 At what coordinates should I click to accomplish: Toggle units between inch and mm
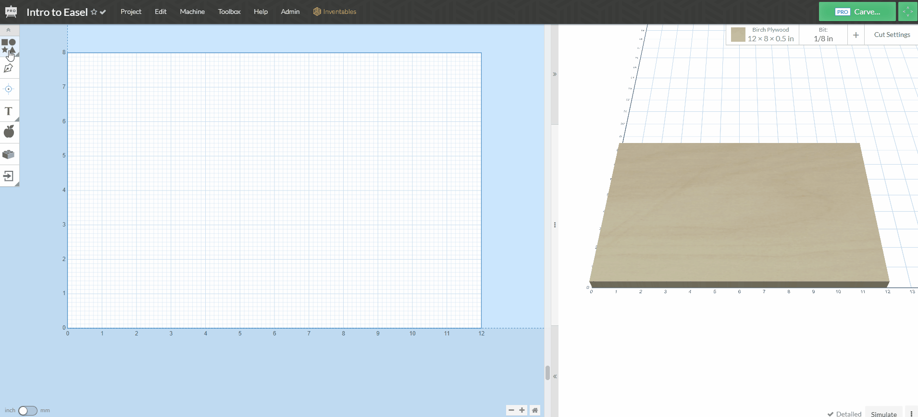27,411
